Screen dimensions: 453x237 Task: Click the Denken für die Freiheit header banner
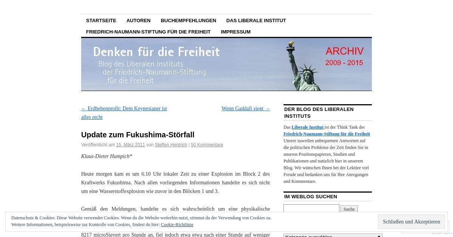226,64
